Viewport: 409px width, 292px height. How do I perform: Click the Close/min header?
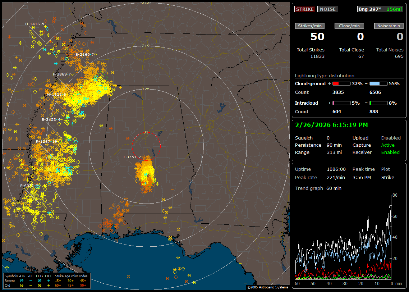[349, 26]
